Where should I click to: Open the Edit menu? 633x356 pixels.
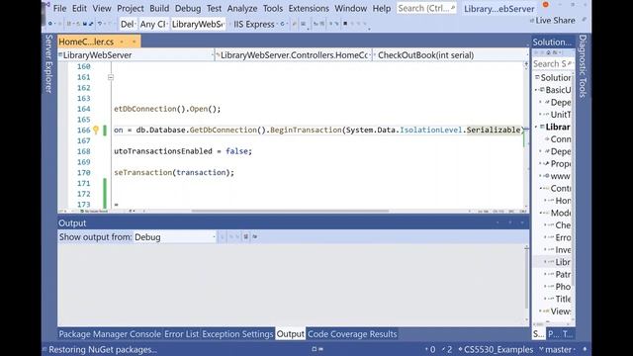point(79,8)
